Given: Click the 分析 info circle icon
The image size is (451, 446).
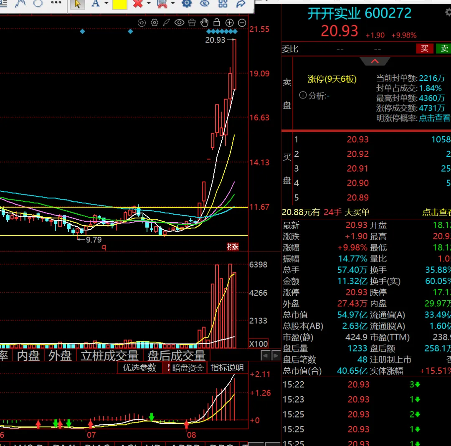Looking at the screenshot, I should 303,95.
